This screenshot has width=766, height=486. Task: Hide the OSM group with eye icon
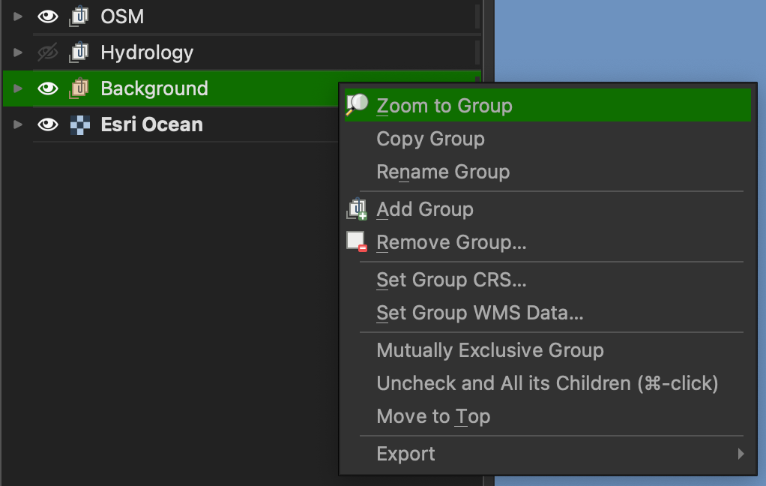pos(48,16)
